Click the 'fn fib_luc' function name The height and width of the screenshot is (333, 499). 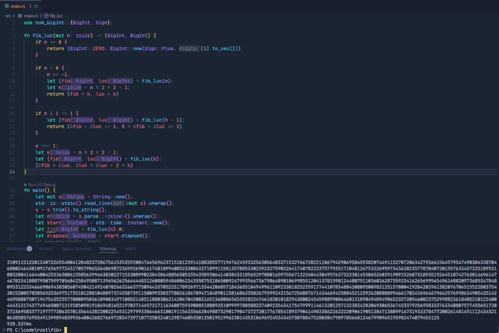click(x=43, y=35)
